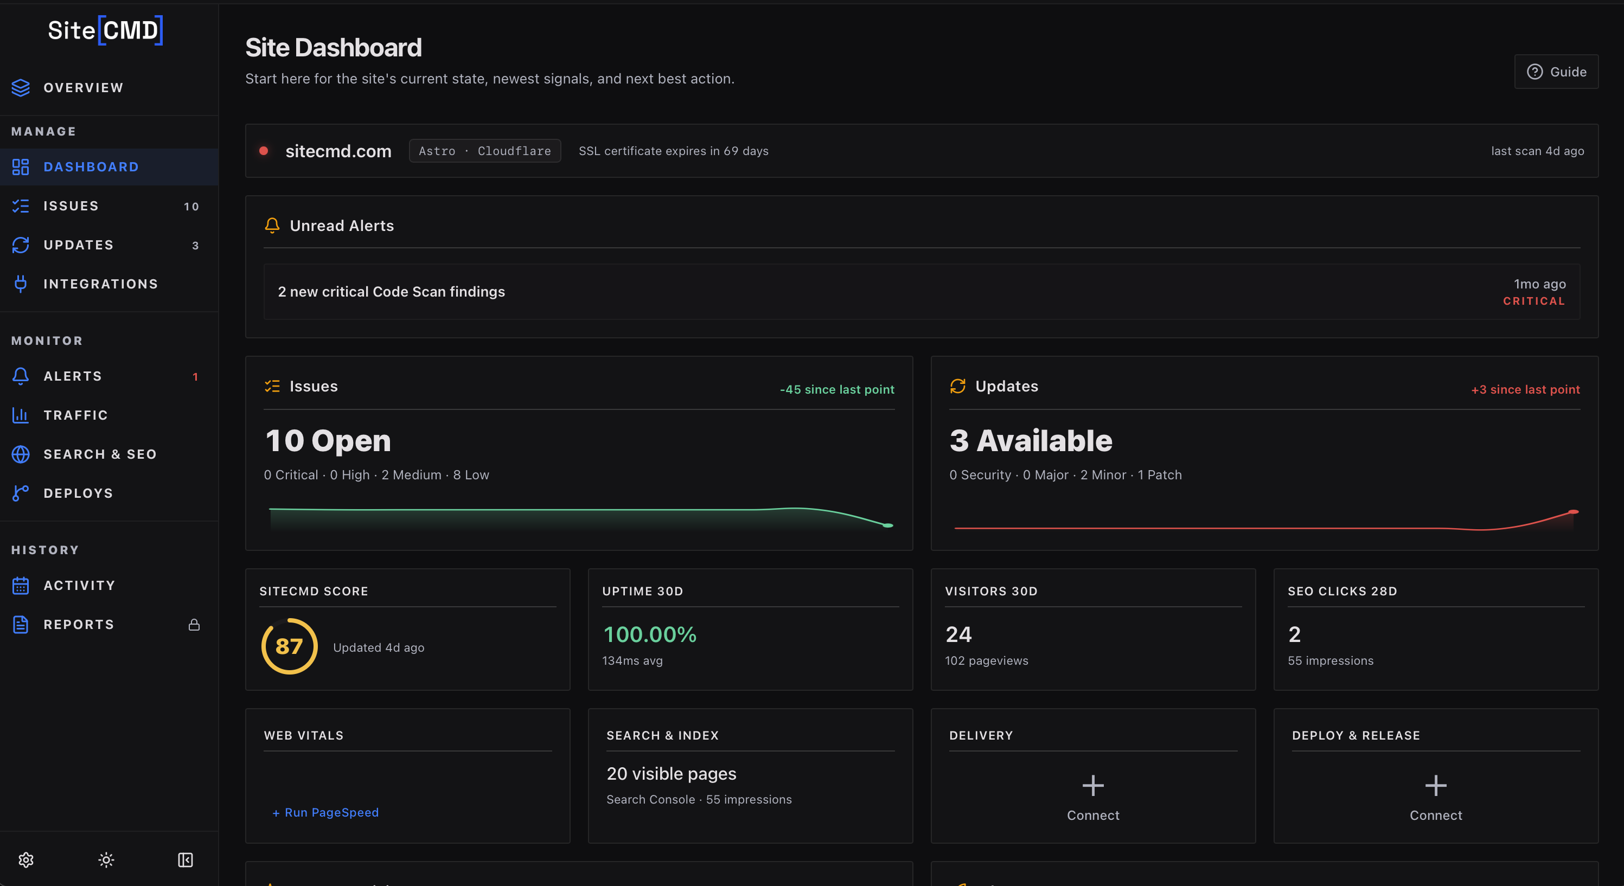Click Connect in the Delivery card
This screenshot has width=1624, height=886.
click(x=1093, y=816)
